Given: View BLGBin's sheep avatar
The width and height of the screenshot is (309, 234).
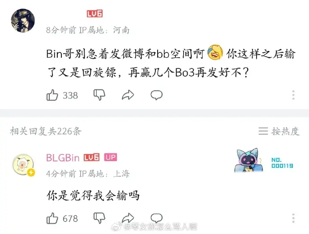Looking at the screenshot, I should 23,165.
